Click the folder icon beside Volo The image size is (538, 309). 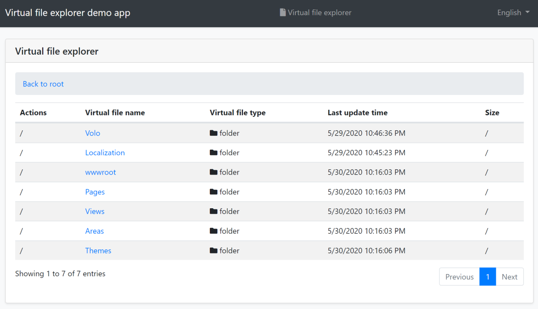[x=214, y=133]
